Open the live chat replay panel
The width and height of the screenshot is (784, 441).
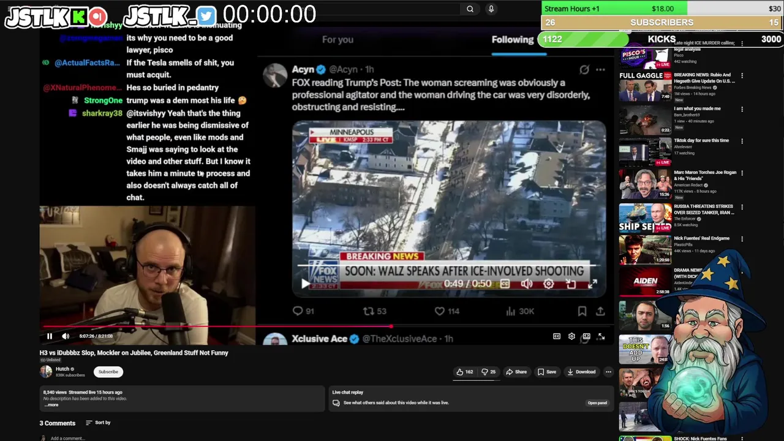pos(597,403)
